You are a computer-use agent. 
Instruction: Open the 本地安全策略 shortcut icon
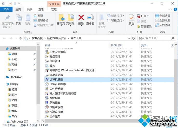point(47,52)
